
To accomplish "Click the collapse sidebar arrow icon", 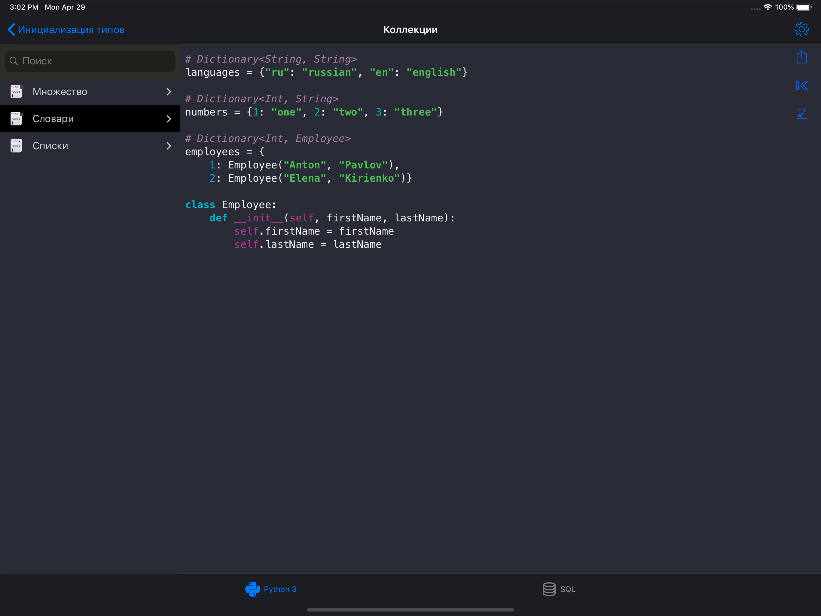I will [801, 85].
